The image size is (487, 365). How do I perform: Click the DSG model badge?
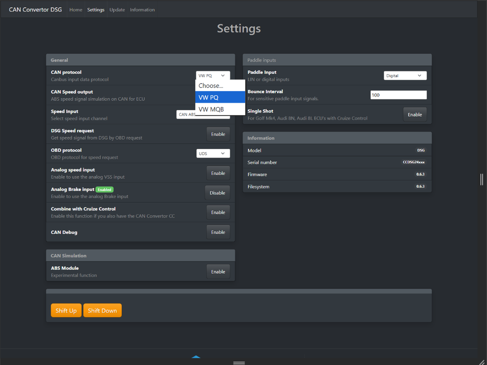tap(421, 150)
